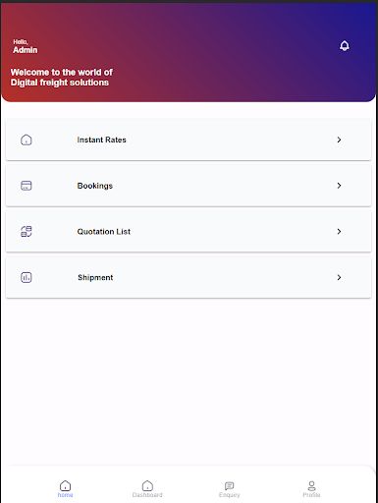This screenshot has height=503, width=378.
Task: Switch to the Profile tab label
Action: [311, 495]
